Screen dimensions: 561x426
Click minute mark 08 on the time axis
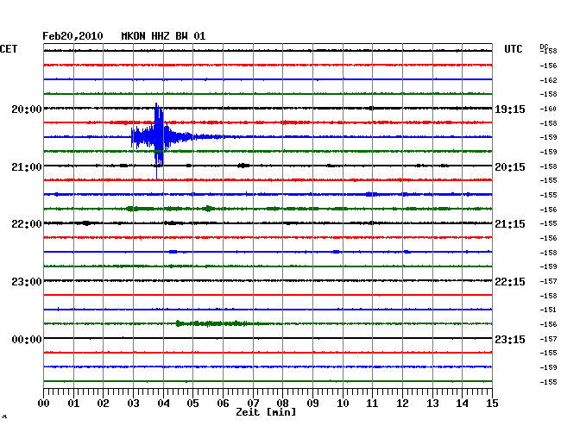pyautogui.click(x=282, y=403)
